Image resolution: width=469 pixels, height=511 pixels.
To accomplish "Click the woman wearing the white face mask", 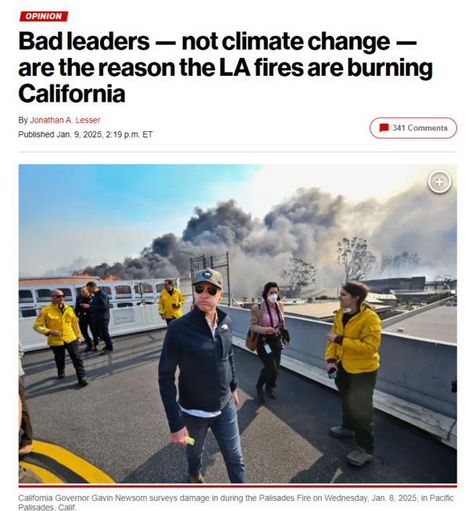I will click(269, 339).
